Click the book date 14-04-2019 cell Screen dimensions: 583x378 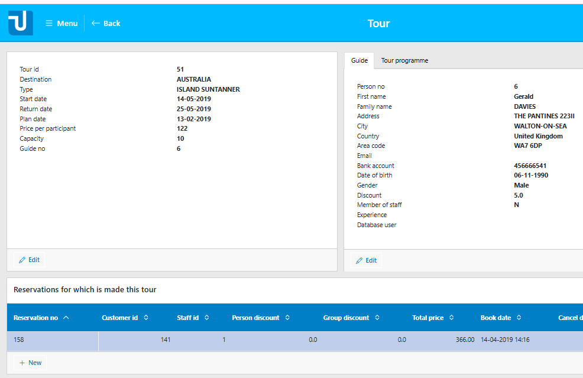505,340
